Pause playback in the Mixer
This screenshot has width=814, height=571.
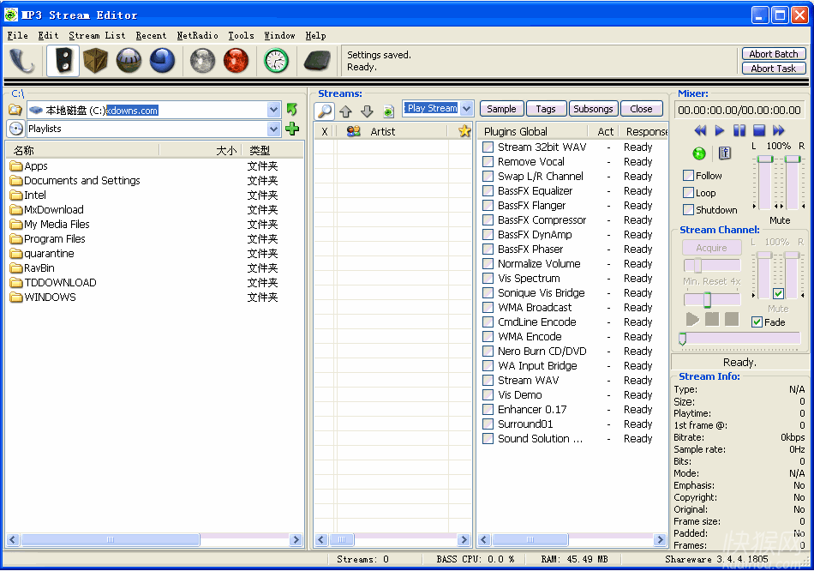point(739,130)
